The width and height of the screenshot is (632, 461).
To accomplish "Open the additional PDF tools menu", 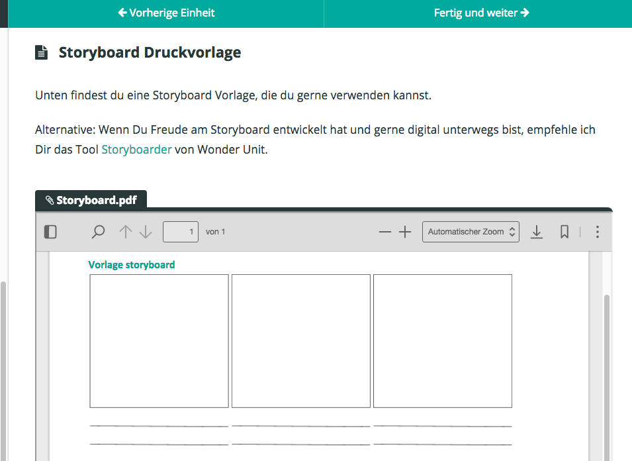I will [597, 232].
